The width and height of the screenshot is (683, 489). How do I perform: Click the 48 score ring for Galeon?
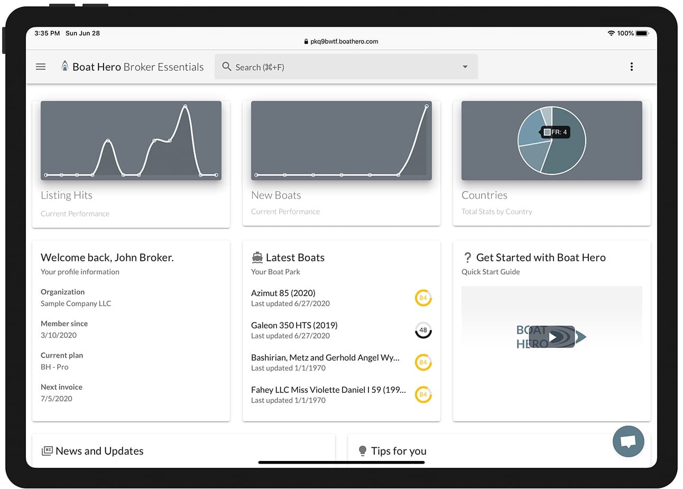pyautogui.click(x=423, y=330)
